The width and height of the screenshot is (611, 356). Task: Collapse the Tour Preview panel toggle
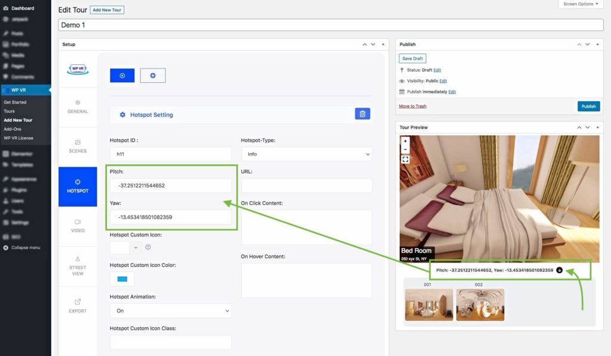tap(597, 127)
